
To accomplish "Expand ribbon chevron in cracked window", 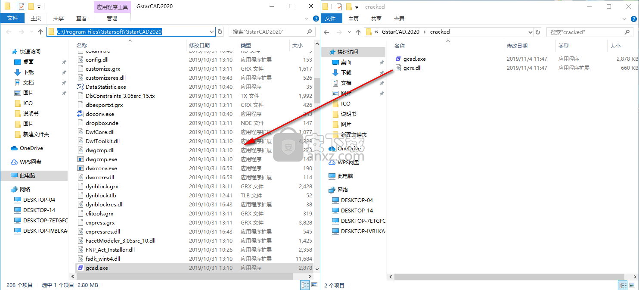I will point(624,19).
